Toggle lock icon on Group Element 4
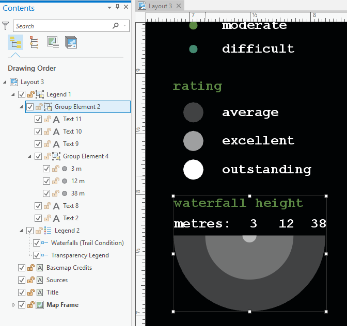This screenshot has height=326, width=347. pyautogui.click(x=48, y=156)
